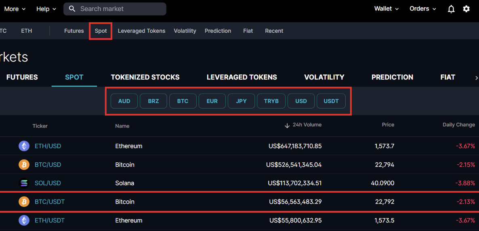479x231 pixels.
Task: Open the ETH/USD market link
Action: click(x=48, y=146)
